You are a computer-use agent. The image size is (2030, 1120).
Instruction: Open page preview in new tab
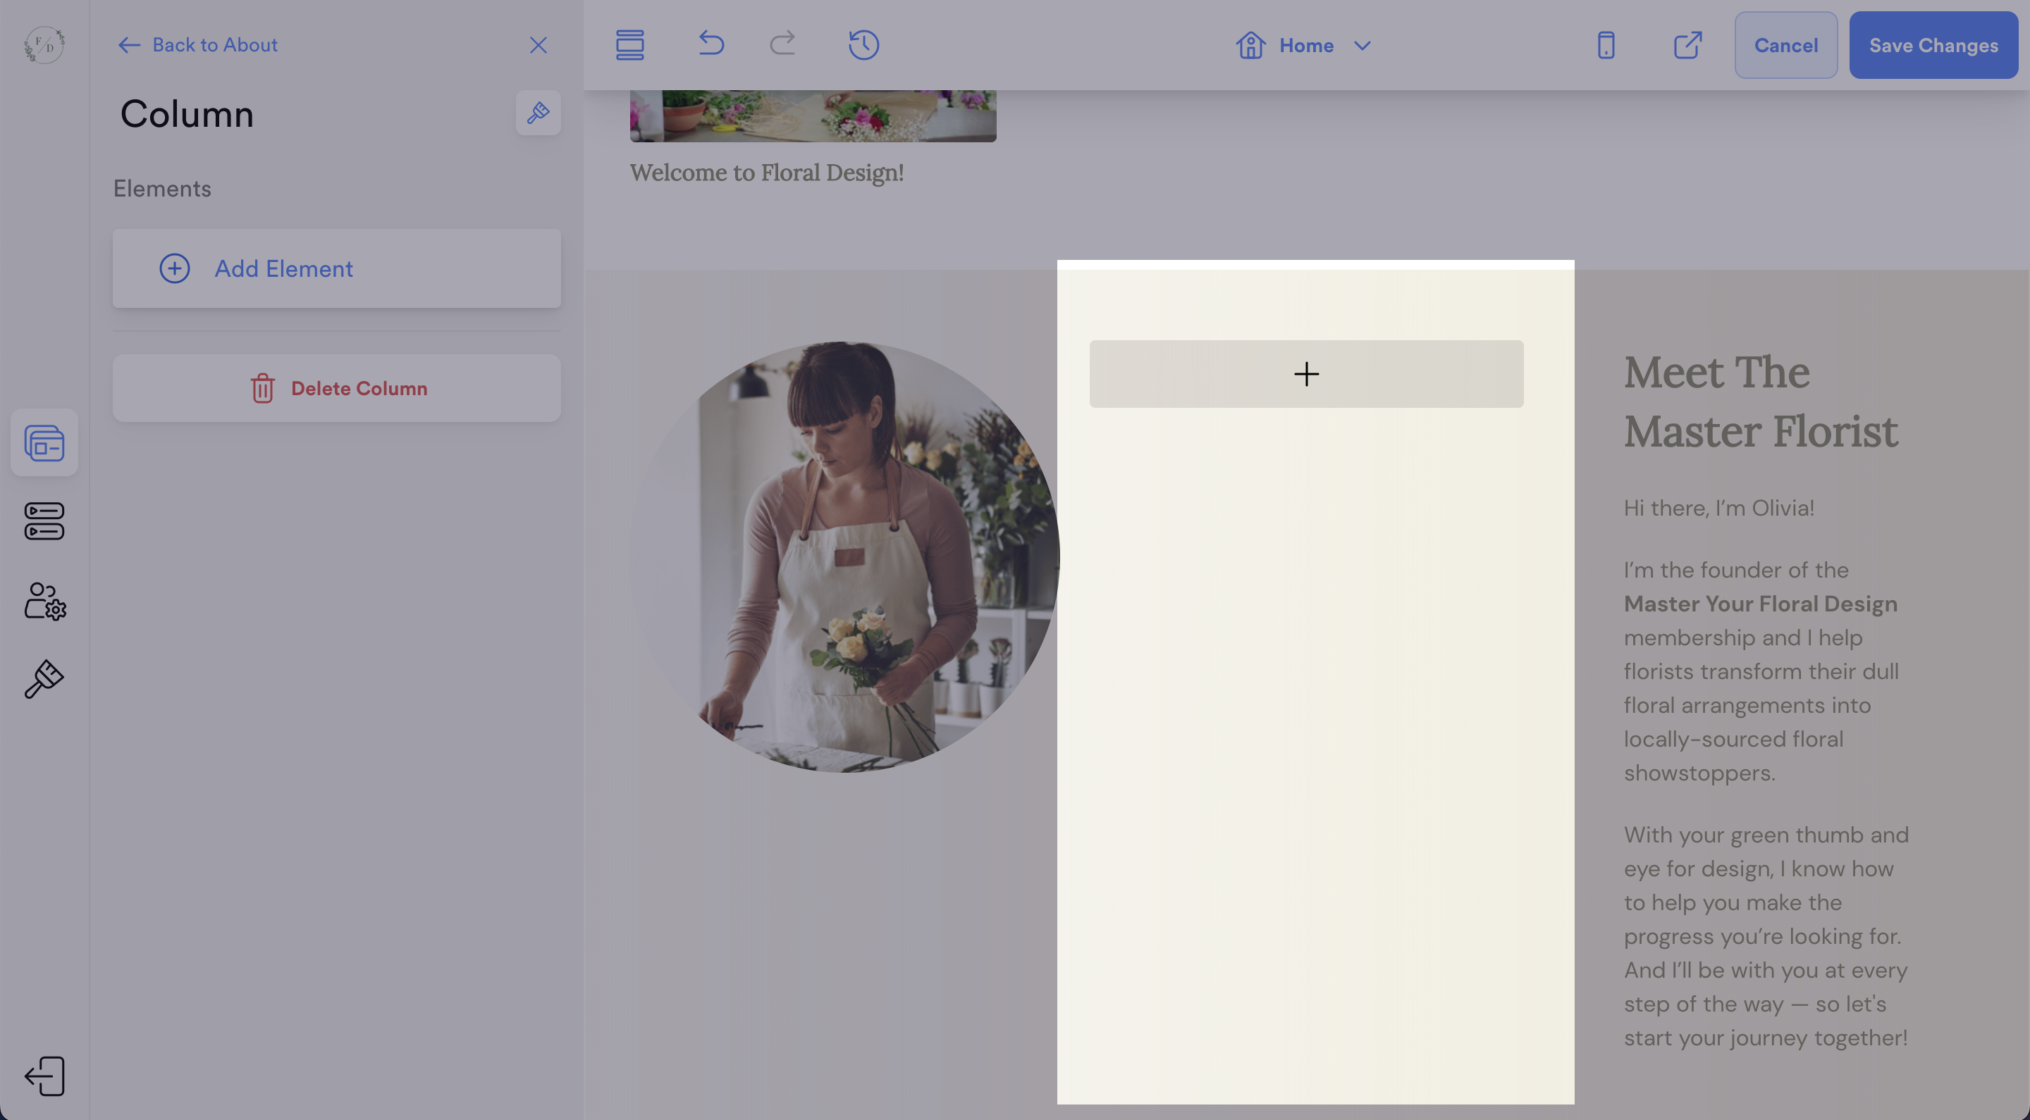coord(1687,45)
